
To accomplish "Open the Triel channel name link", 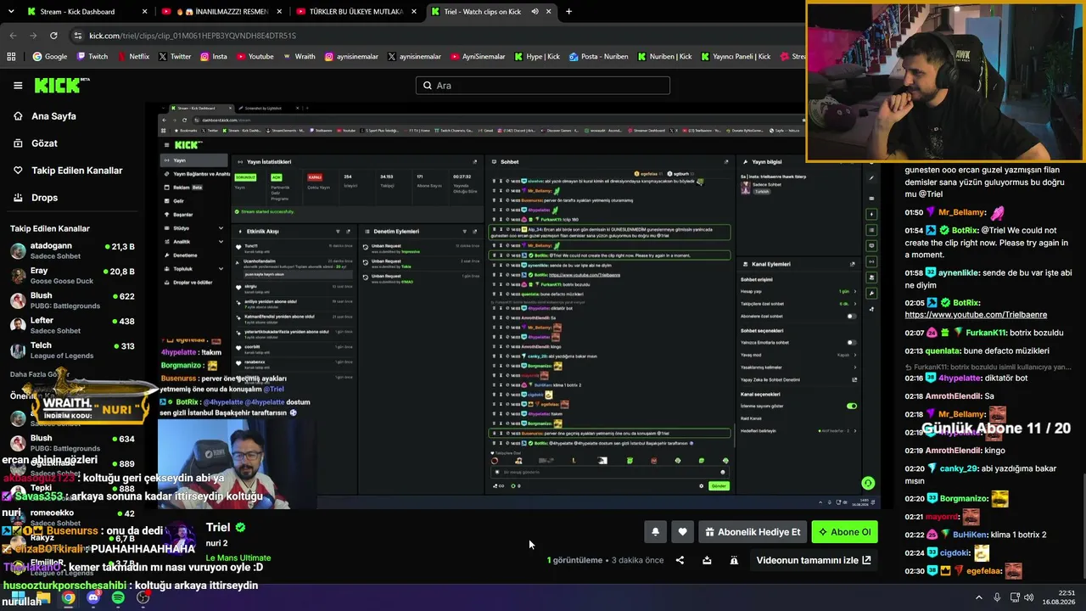I will pyautogui.click(x=218, y=527).
